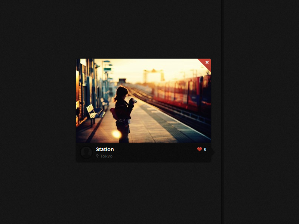299x224 pixels.
Task: Tap the map marker glyph near the location
Action: [x=97, y=156]
